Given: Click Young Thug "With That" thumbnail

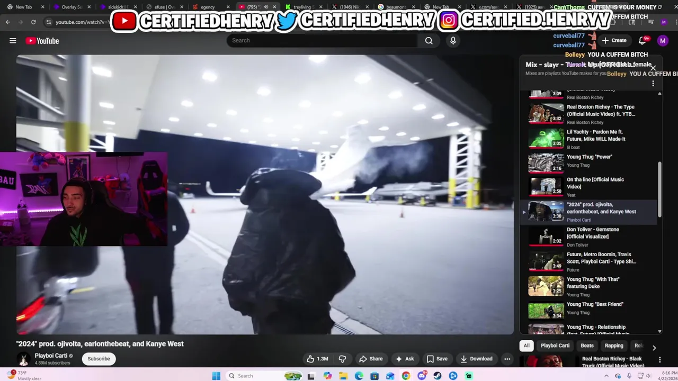Looking at the screenshot, I should pos(546,286).
